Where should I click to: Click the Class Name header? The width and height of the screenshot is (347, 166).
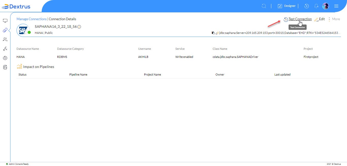[x=220, y=49]
